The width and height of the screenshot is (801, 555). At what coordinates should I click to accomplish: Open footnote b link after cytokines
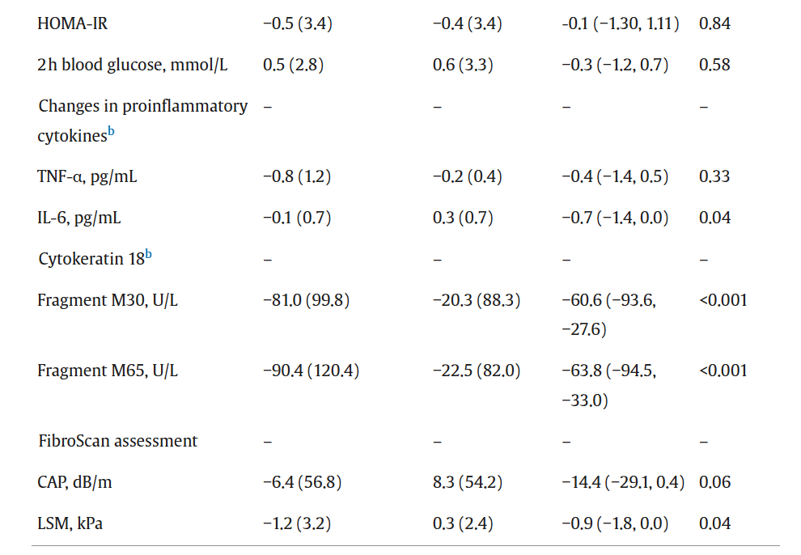pyautogui.click(x=111, y=133)
